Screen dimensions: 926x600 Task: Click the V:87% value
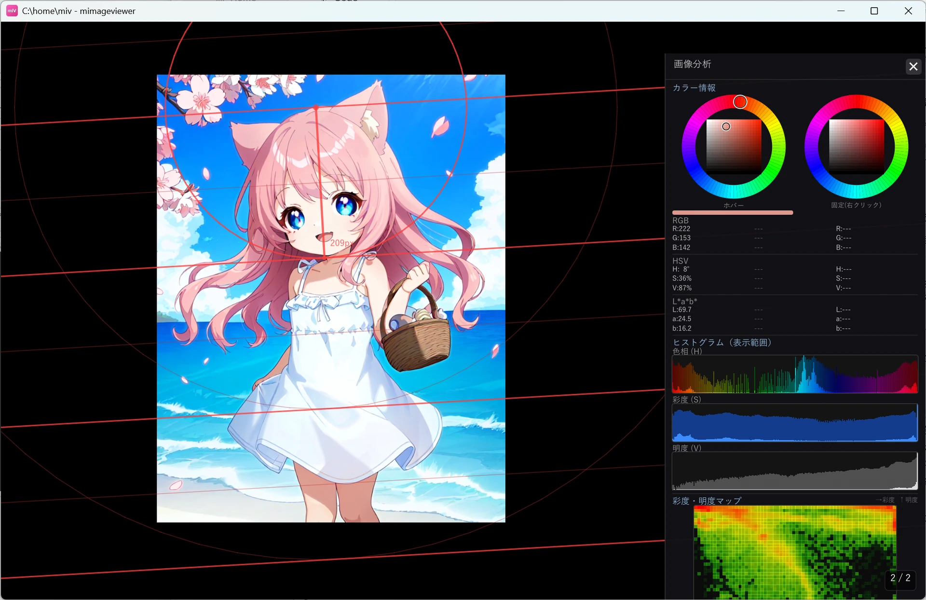click(x=682, y=288)
